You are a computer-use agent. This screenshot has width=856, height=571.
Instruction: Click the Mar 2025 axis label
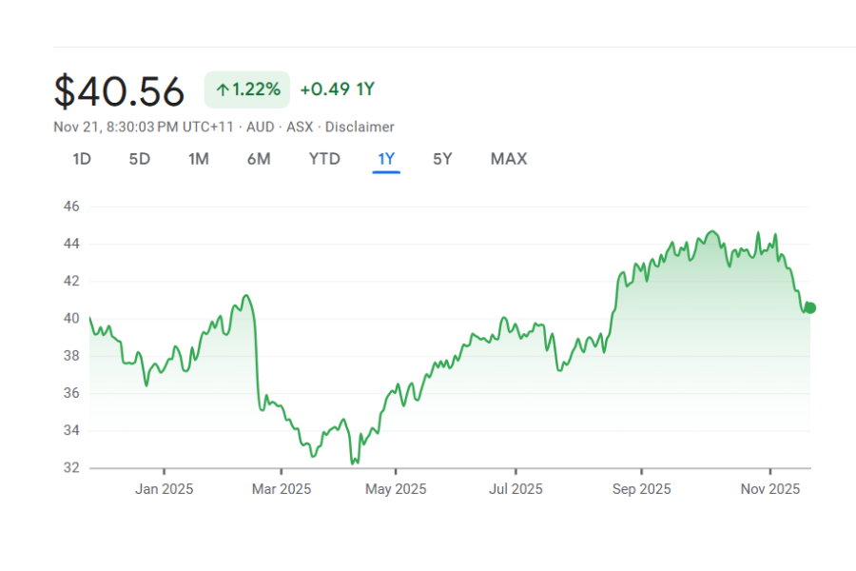pos(282,489)
